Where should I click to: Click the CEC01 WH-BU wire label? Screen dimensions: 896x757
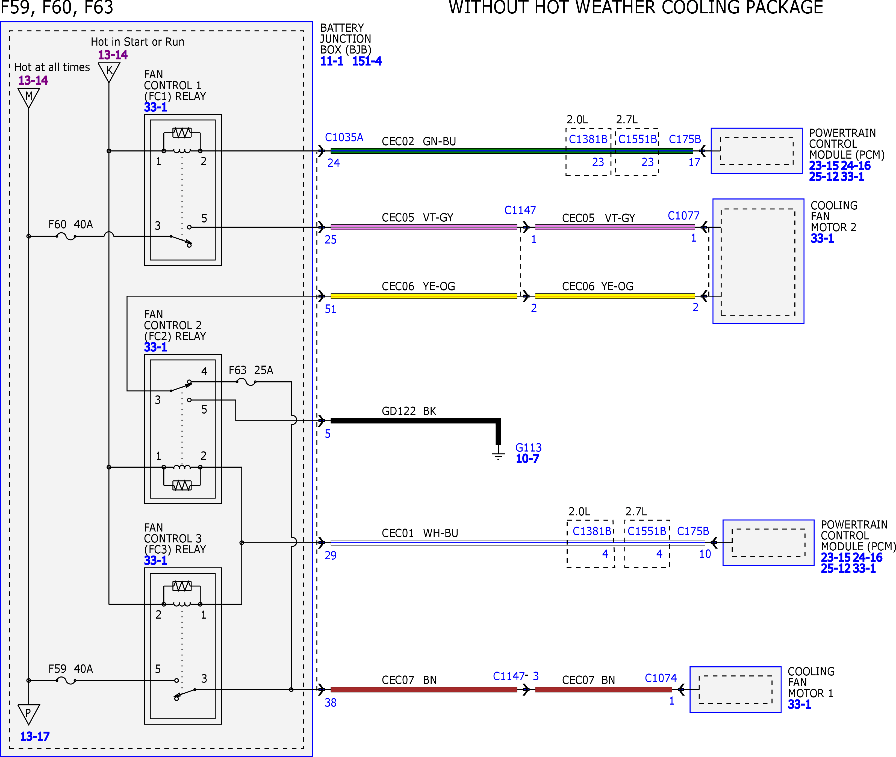tap(420, 533)
